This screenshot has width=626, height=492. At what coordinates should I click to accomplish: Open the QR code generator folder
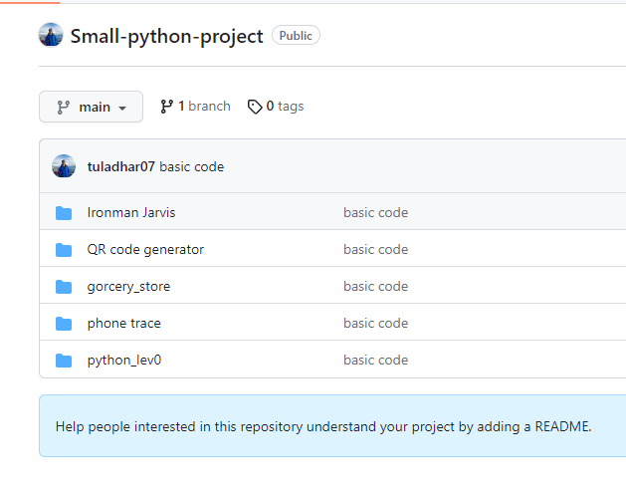[145, 250]
